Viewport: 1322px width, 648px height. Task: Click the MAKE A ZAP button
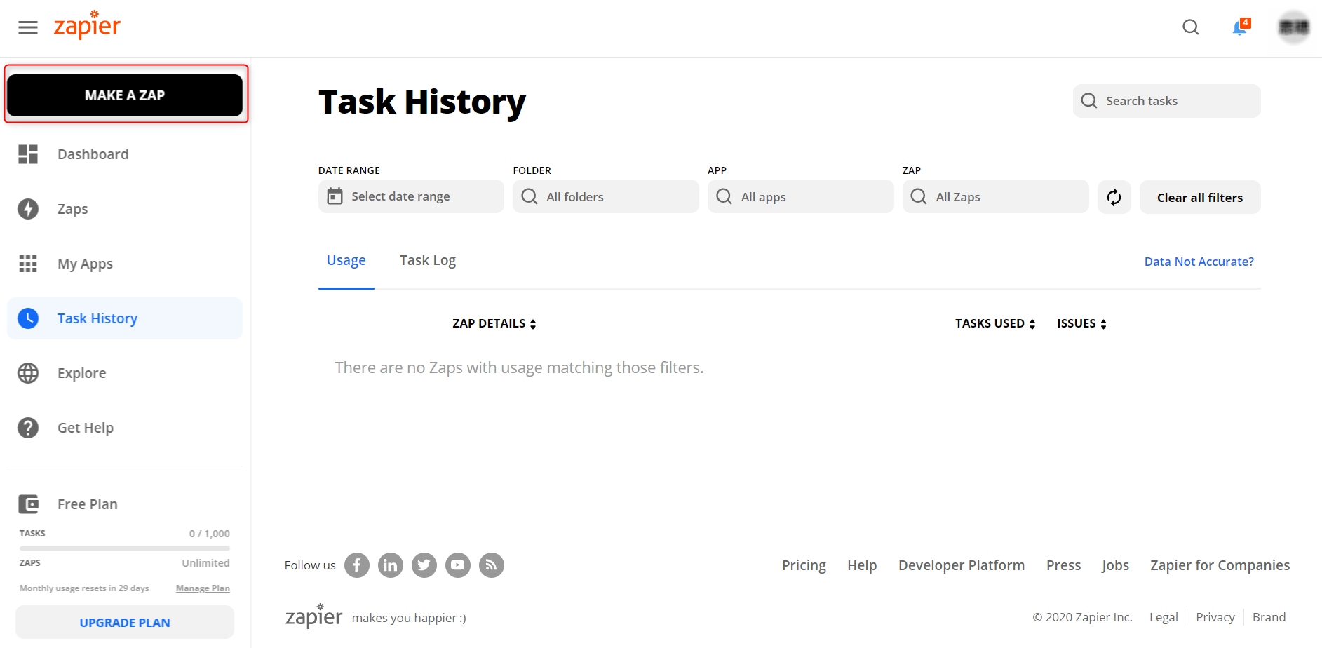click(x=125, y=95)
